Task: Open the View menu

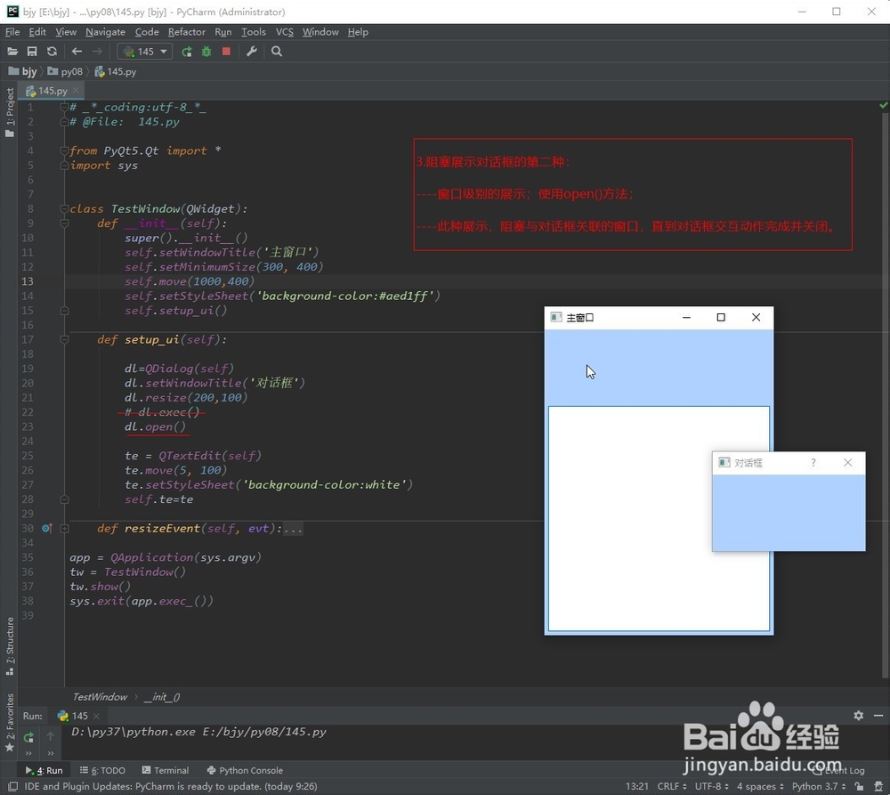Action: click(66, 32)
